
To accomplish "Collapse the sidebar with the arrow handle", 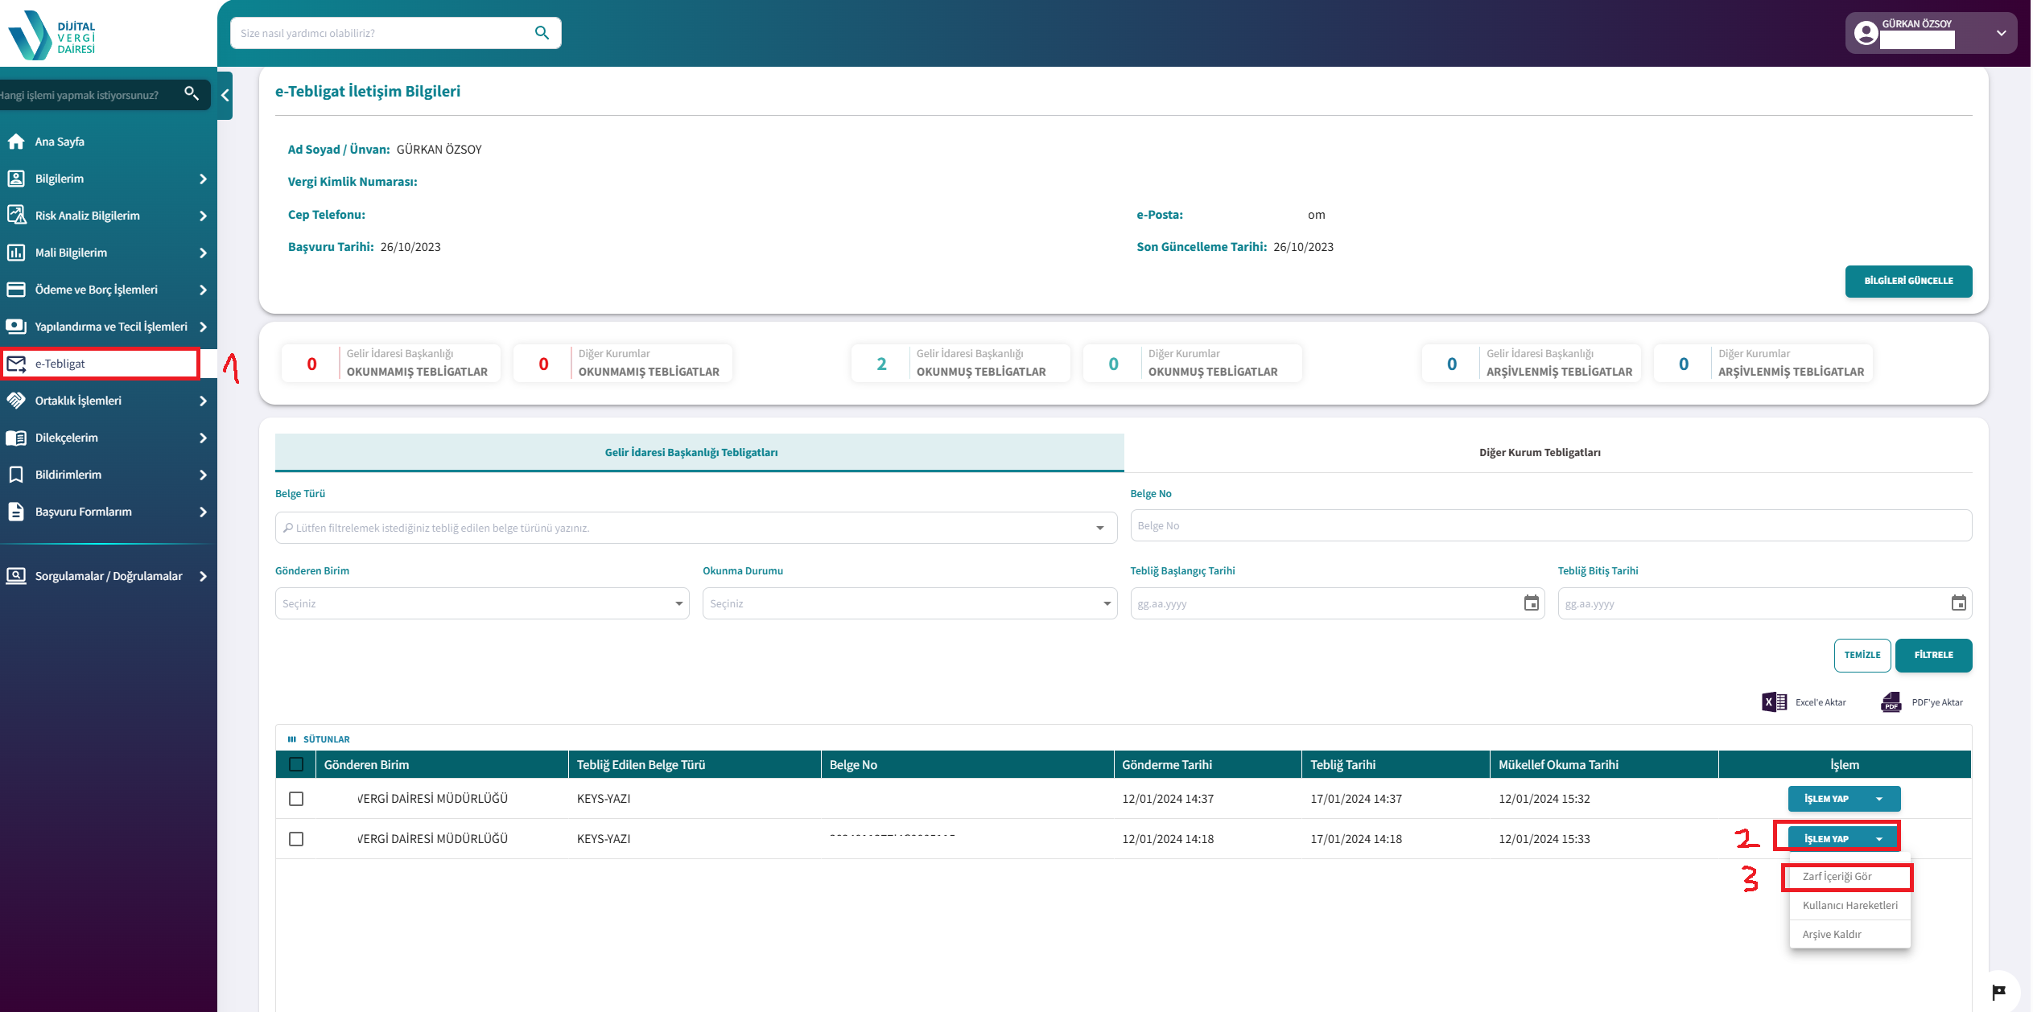I will 225,95.
